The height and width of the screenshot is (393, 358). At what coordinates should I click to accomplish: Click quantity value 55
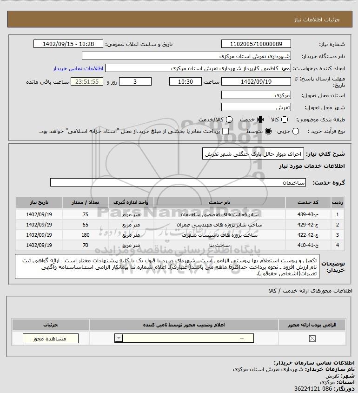[x=86, y=225]
